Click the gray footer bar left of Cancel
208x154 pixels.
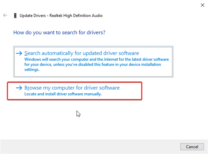tap(89, 147)
